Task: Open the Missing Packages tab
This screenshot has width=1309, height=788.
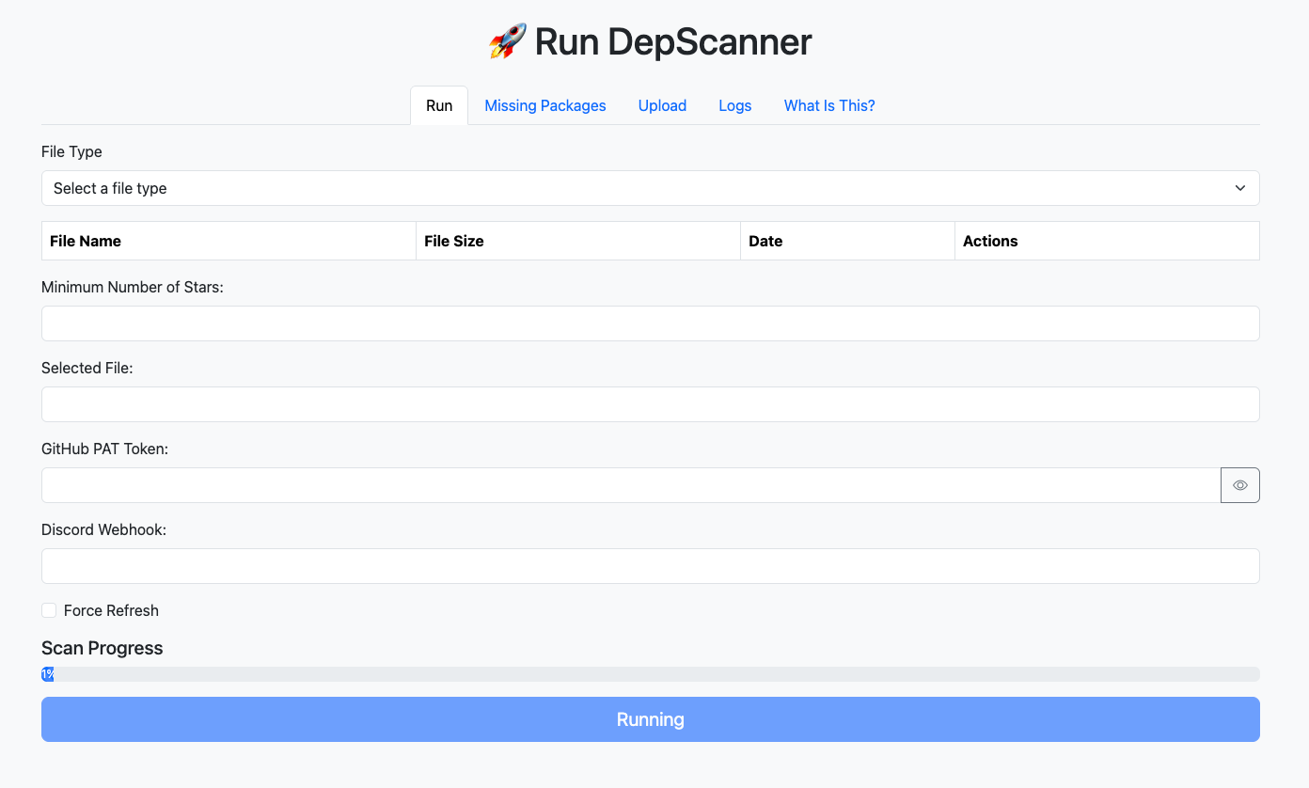Action: coord(544,106)
